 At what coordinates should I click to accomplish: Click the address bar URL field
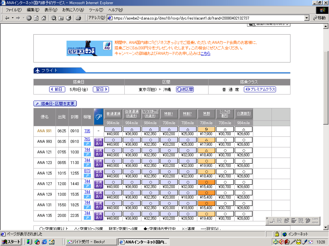pos(206,18)
